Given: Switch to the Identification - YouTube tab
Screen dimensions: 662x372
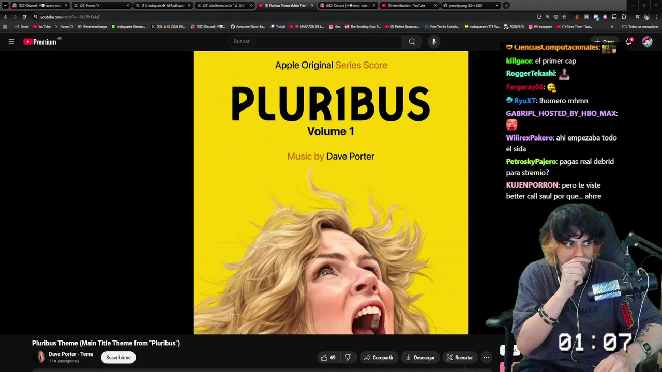Looking at the screenshot, I should tap(409, 6).
